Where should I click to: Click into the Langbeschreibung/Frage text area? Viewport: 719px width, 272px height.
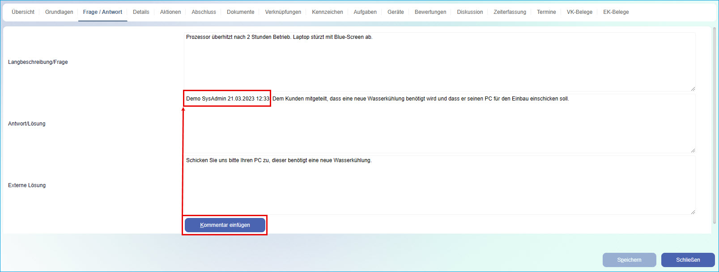pos(439,63)
